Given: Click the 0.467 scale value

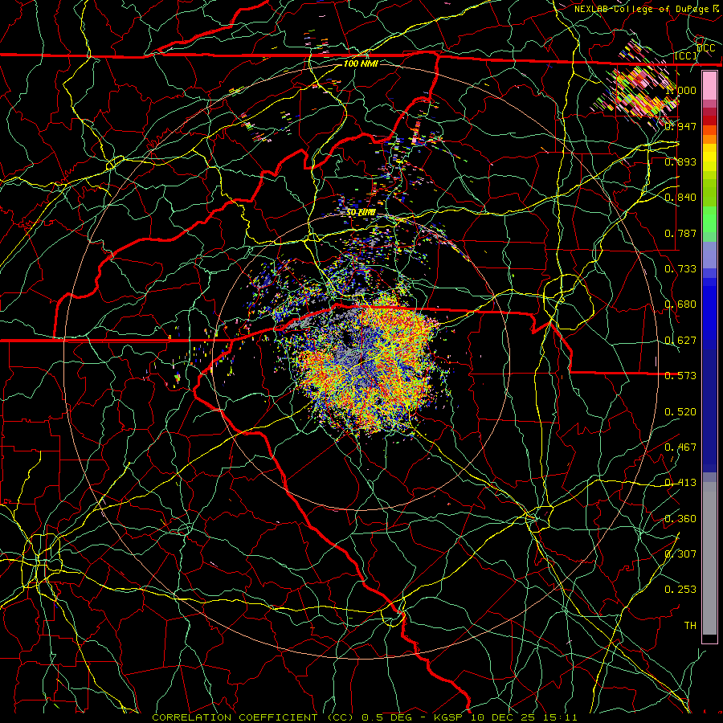Looking at the screenshot, I should point(680,447).
